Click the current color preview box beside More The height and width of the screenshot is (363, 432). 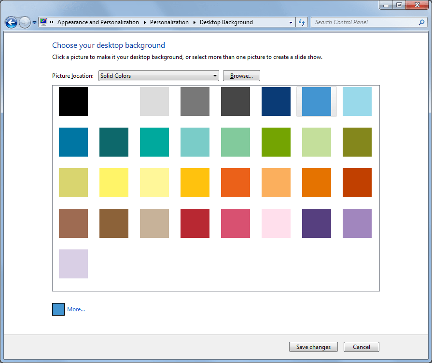point(58,309)
